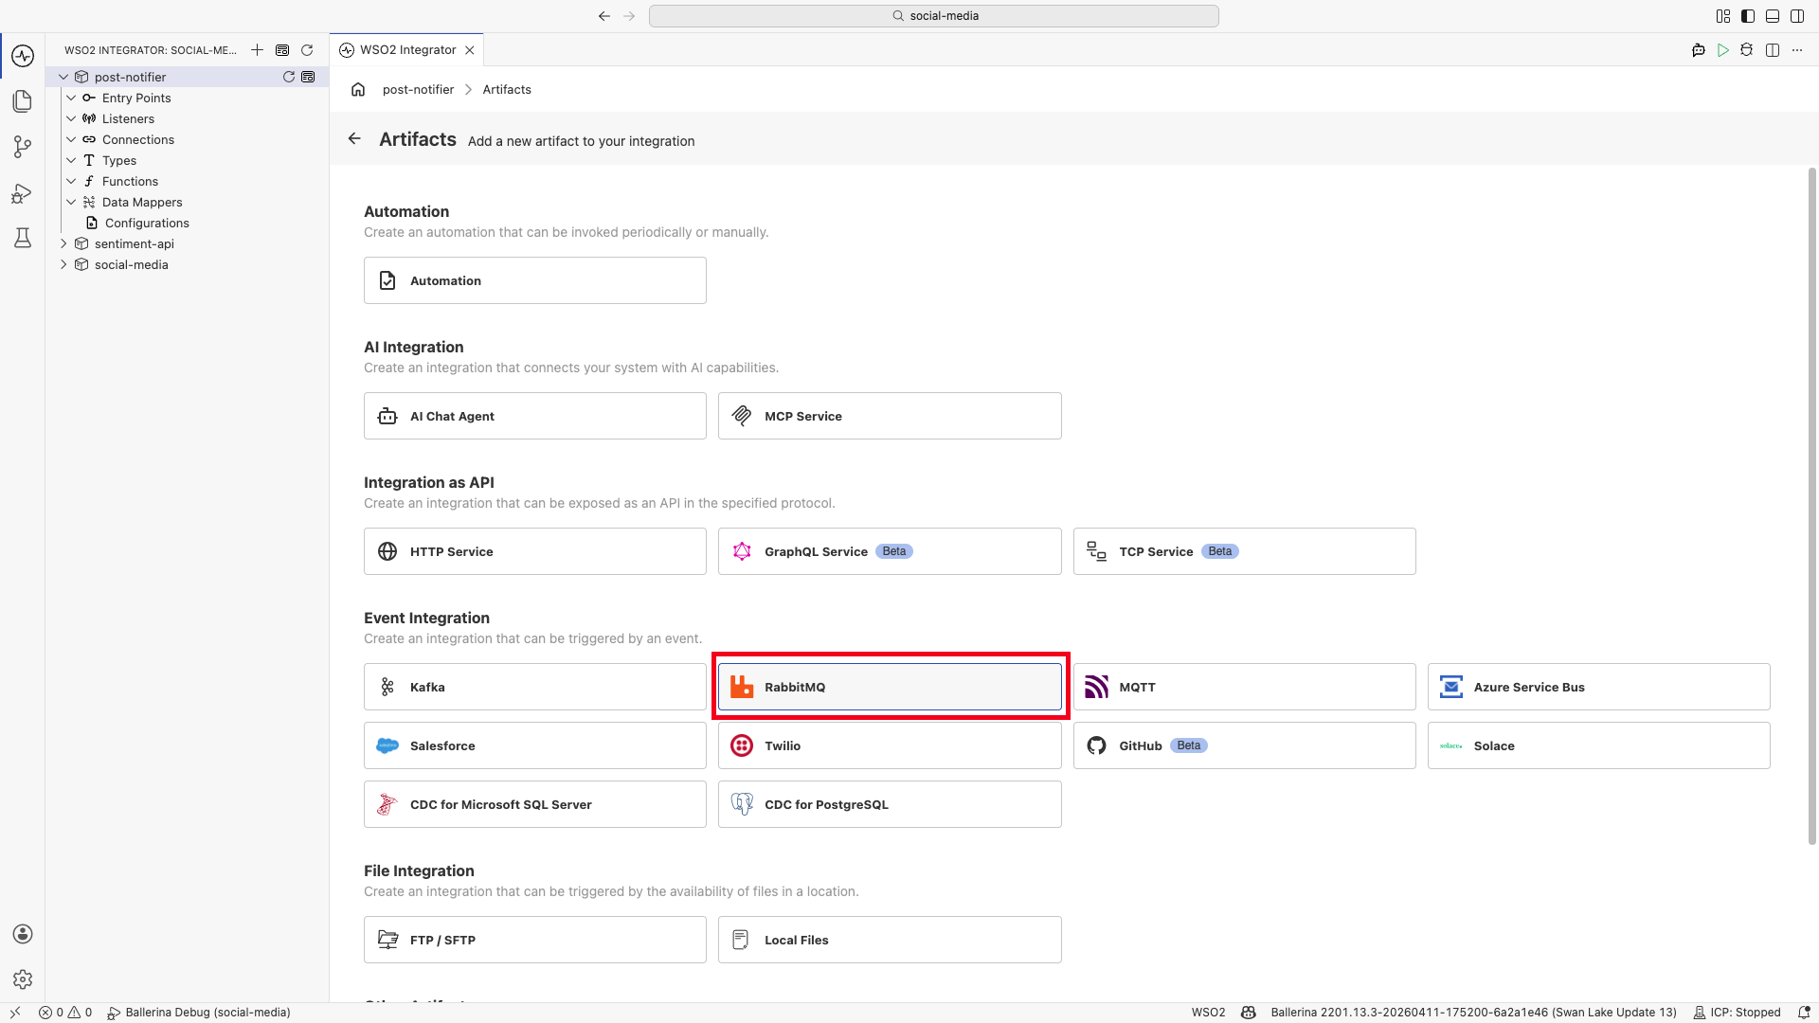Click Artifacts in the breadcrumb
This screenshot has height=1023, width=1819.
[x=507, y=89]
